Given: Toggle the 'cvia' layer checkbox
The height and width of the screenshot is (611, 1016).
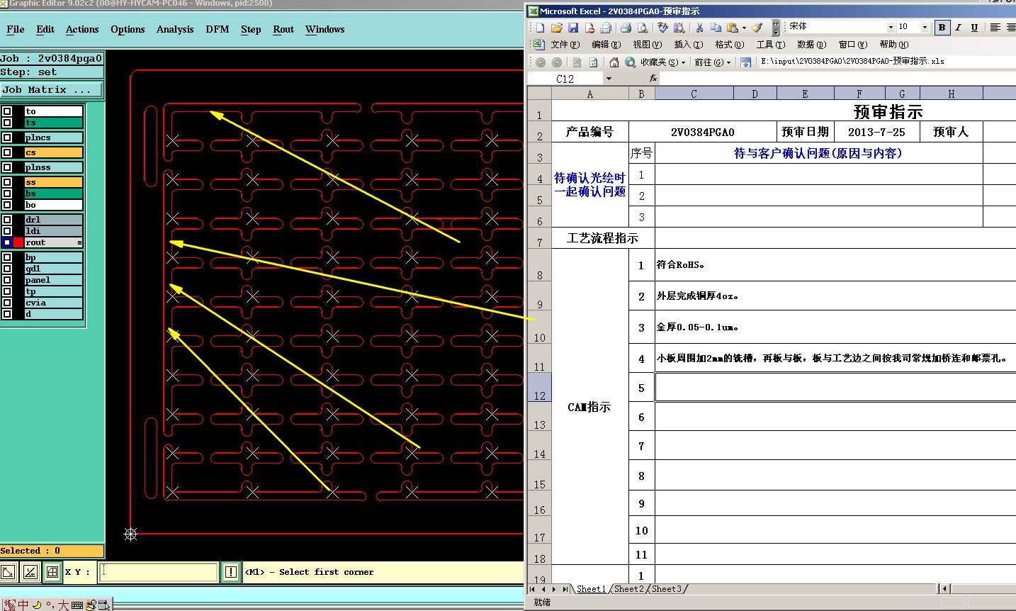Looking at the screenshot, I should (7, 303).
